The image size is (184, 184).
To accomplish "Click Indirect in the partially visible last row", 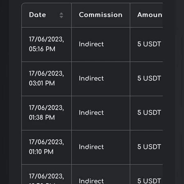I will pyautogui.click(x=91, y=181).
